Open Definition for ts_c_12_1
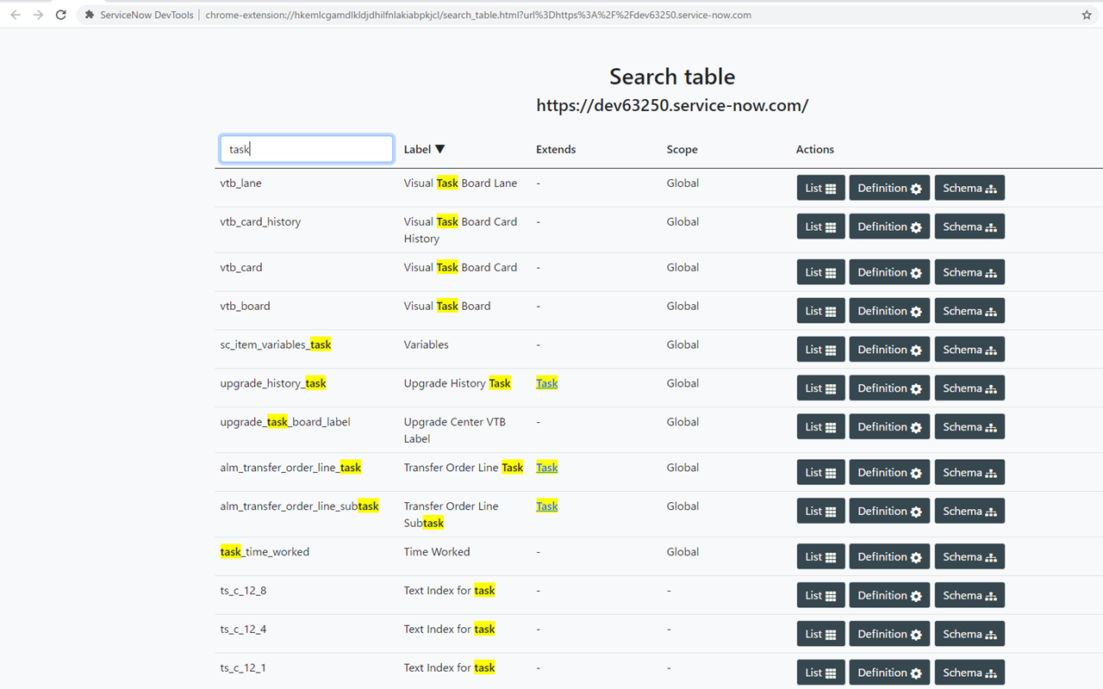The width and height of the screenshot is (1103, 689). pos(889,673)
